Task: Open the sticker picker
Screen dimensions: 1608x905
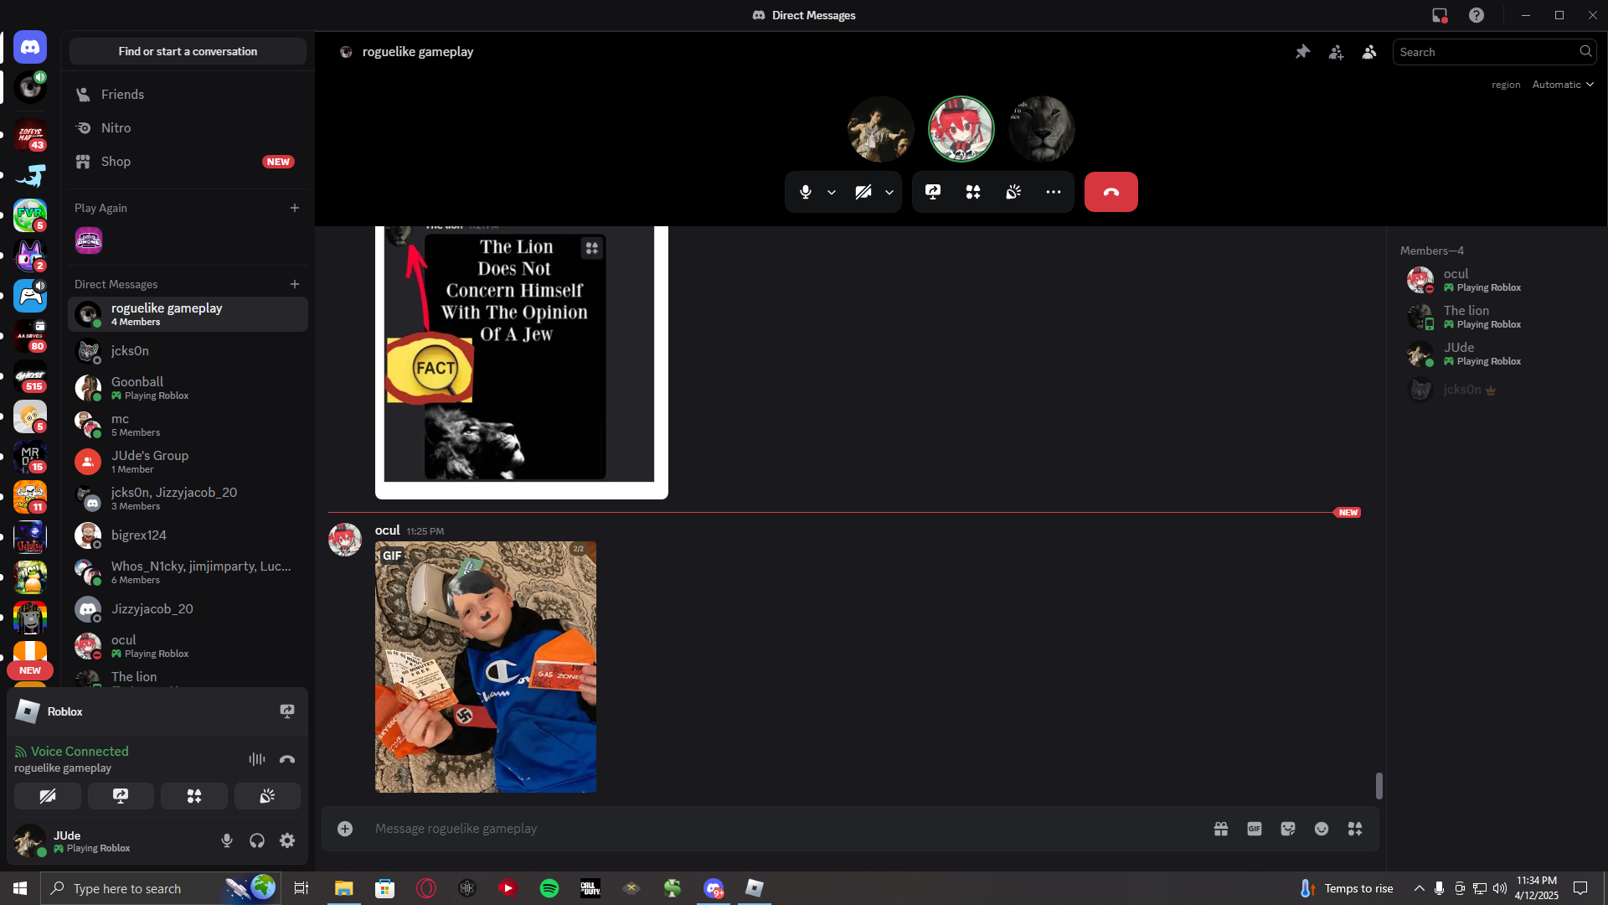Action: coord(1288,829)
